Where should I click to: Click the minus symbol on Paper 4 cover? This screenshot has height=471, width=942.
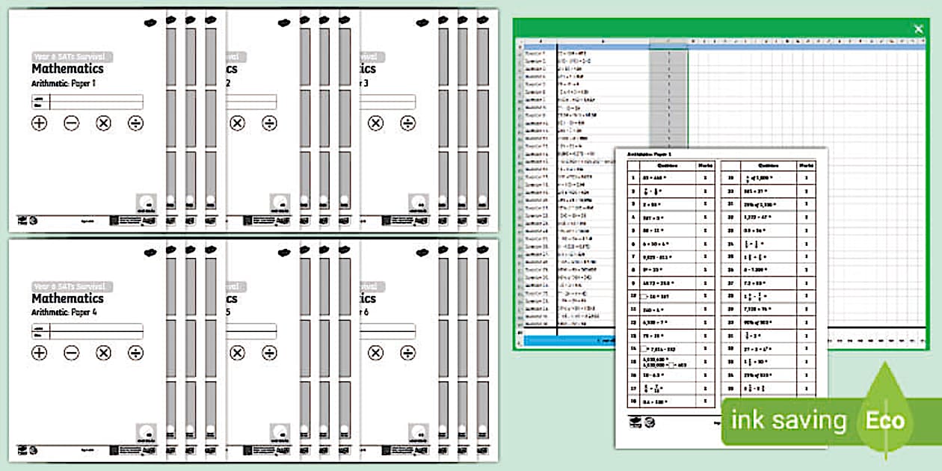(x=72, y=353)
